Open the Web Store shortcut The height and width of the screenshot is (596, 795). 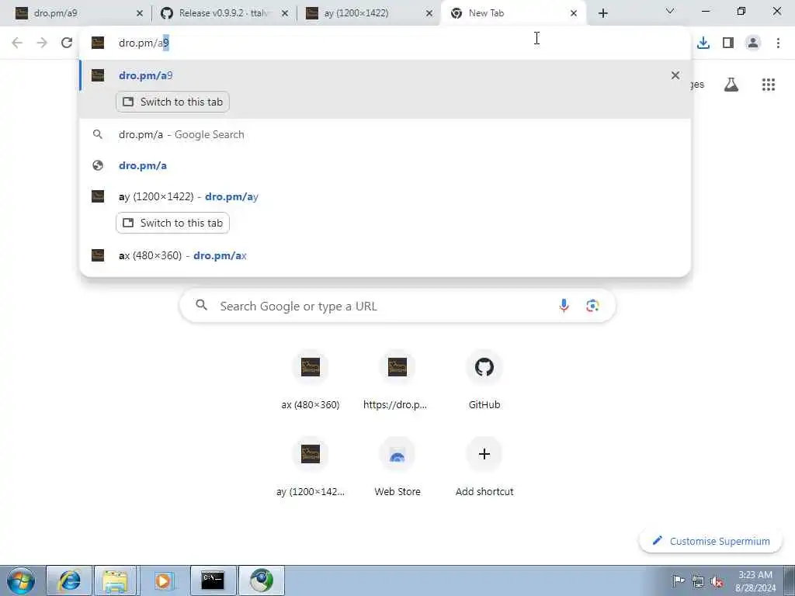point(397,467)
